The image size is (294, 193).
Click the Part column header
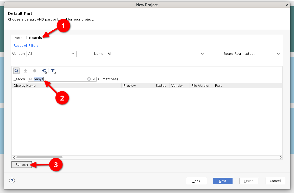(x=247, y=86)
